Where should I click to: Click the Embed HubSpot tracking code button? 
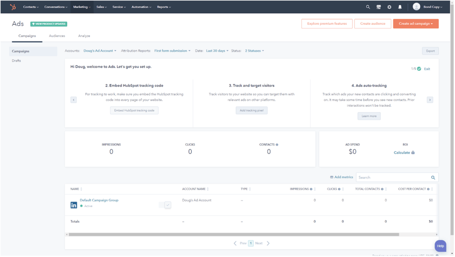coord(134,111)
